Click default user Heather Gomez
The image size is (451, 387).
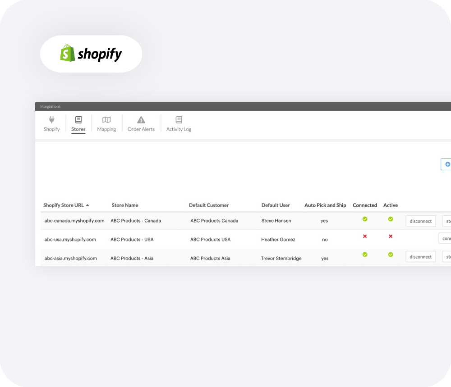(278, 239)
